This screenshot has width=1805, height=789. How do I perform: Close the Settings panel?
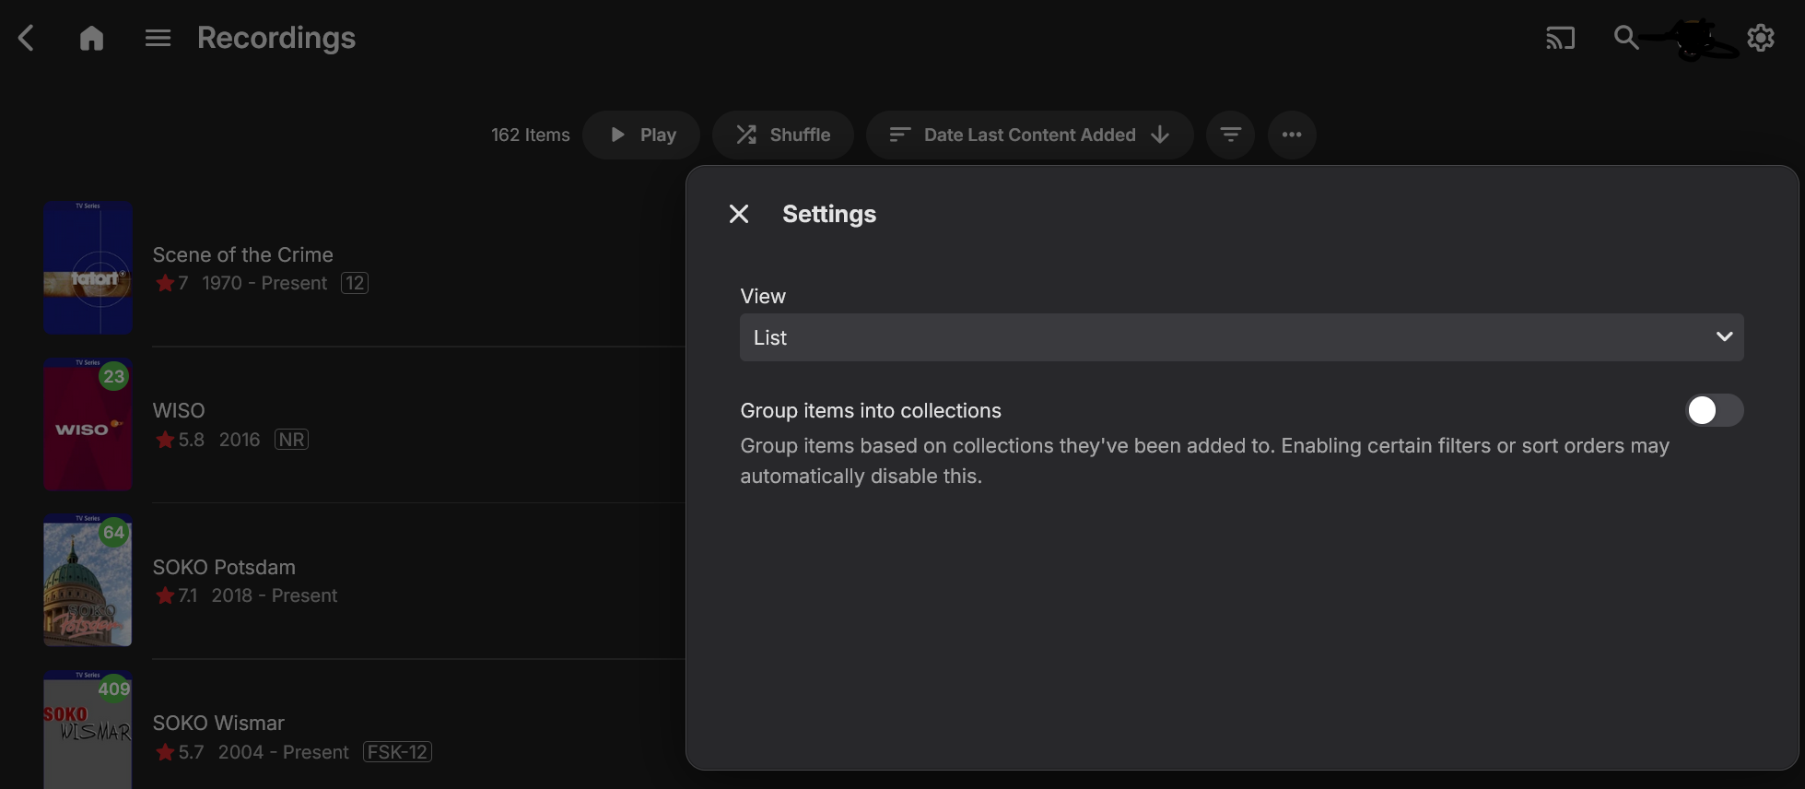pyautogui.click(x=739, y=214)
